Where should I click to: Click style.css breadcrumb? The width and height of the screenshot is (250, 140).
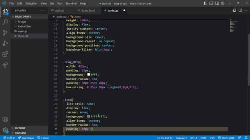click(x=61, y=17)
